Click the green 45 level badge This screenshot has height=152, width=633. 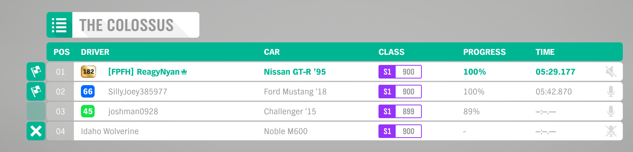tap(88, 111)
